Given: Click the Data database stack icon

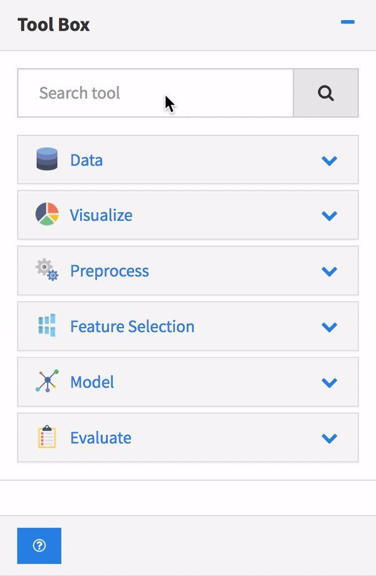Looking at the screenshot, I should [47, 159].
